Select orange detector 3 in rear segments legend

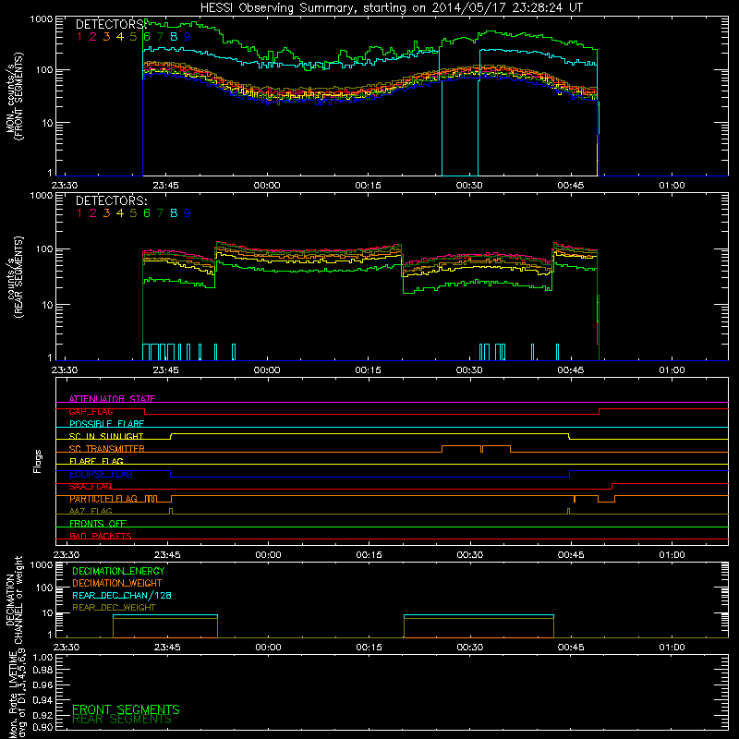pyautogui.click(x=106, y=213)
